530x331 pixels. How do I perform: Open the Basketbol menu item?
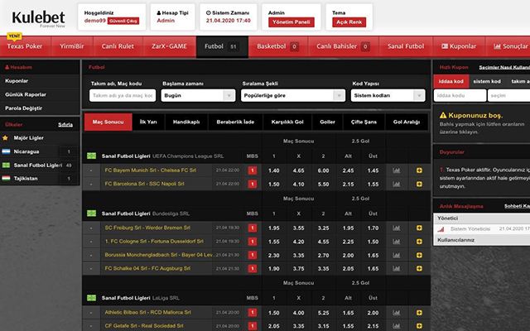coord(278,47)
